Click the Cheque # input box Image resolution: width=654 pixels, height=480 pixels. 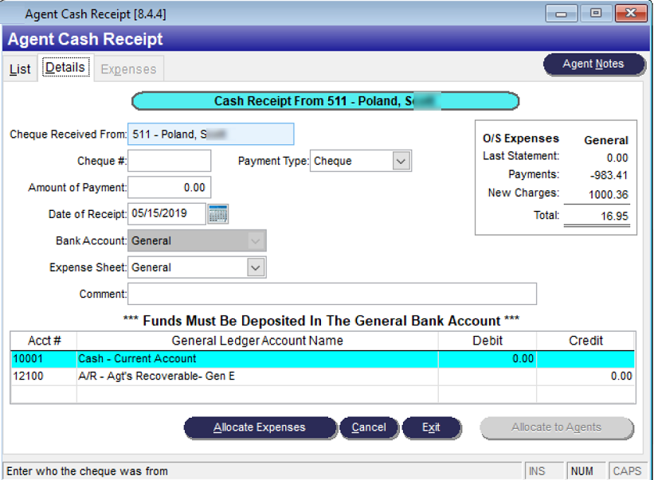[x=169, y=161]
